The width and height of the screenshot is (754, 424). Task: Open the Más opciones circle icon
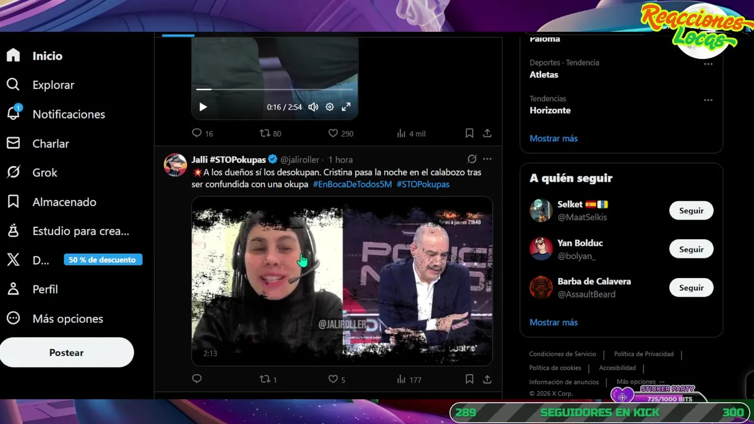pyautogui.click(x=13, y=319)
